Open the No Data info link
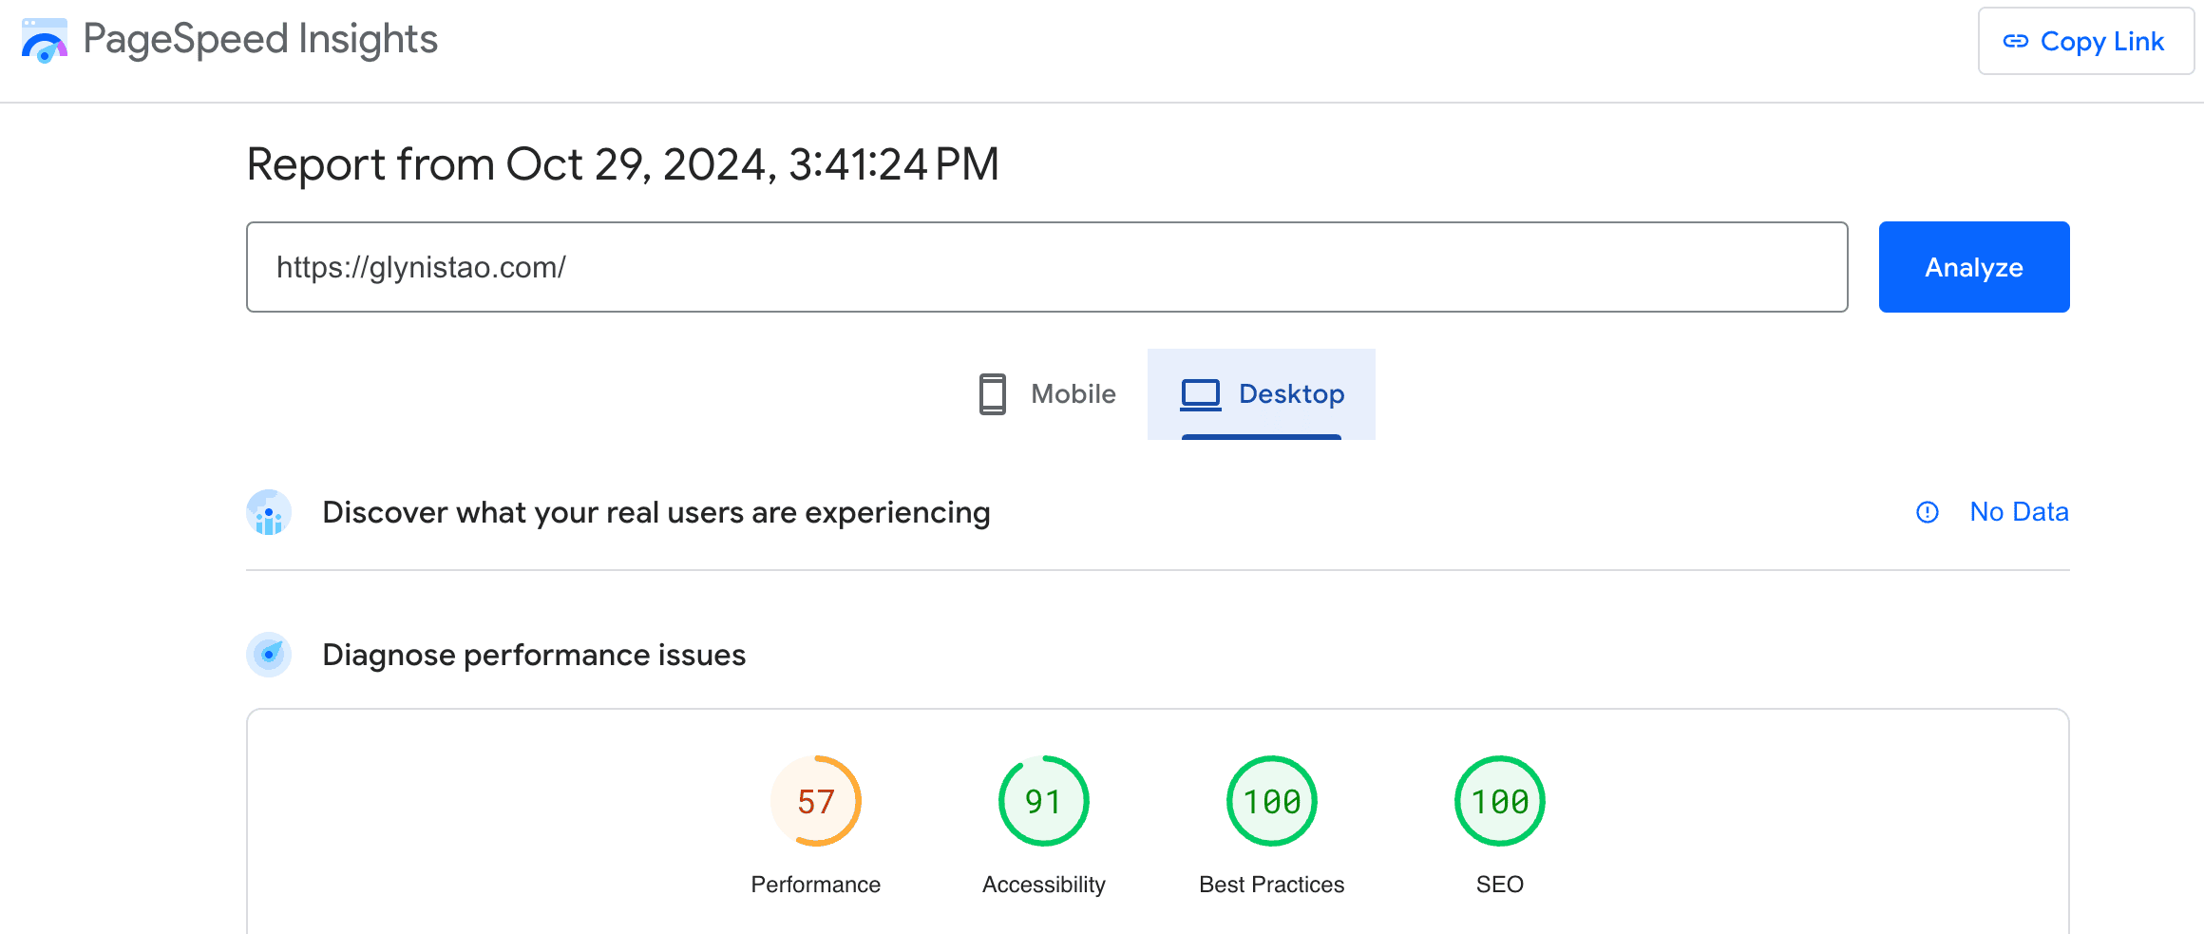 2019,512
